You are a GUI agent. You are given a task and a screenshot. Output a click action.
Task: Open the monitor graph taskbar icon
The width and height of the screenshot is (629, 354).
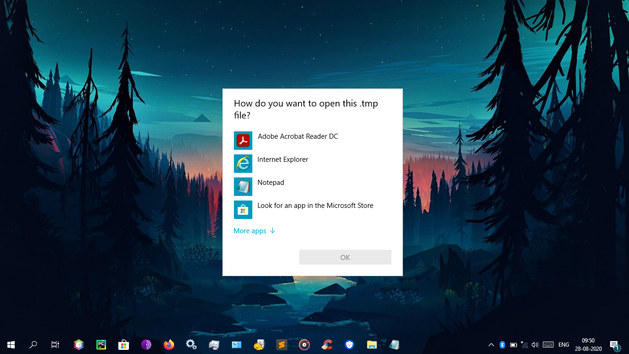[x=214, y=344]
